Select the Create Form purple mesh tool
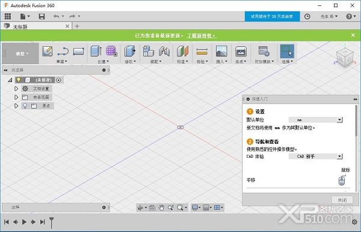Screen dimensions: 361x232 (x=111, y=51)
